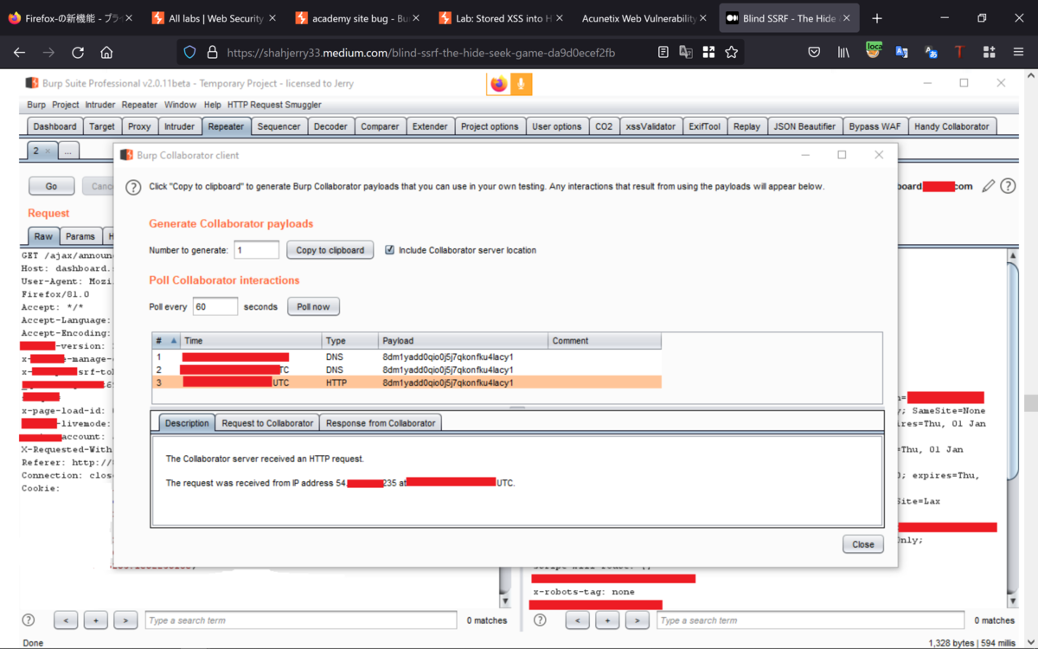The width and height of the screenshot is (1038, 649).
Task: Click the Copy to clipboard button
Action: 330,250
